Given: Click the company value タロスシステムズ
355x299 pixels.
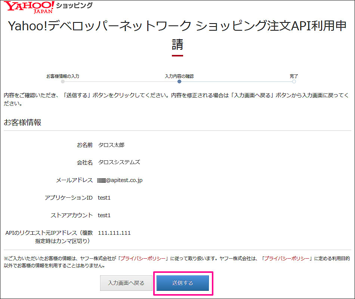Looking at the screenshot, I should pos(119,163).
